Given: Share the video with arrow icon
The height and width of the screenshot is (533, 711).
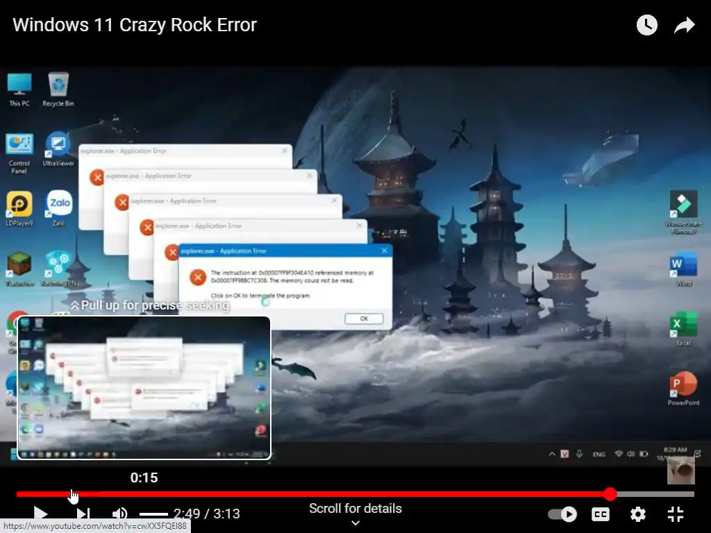Looking at the screenshot, I should [684, 25].
